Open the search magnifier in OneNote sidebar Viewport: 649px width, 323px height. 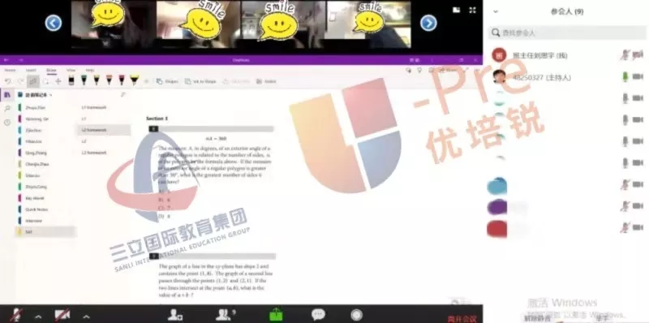(x=7, y=109)
